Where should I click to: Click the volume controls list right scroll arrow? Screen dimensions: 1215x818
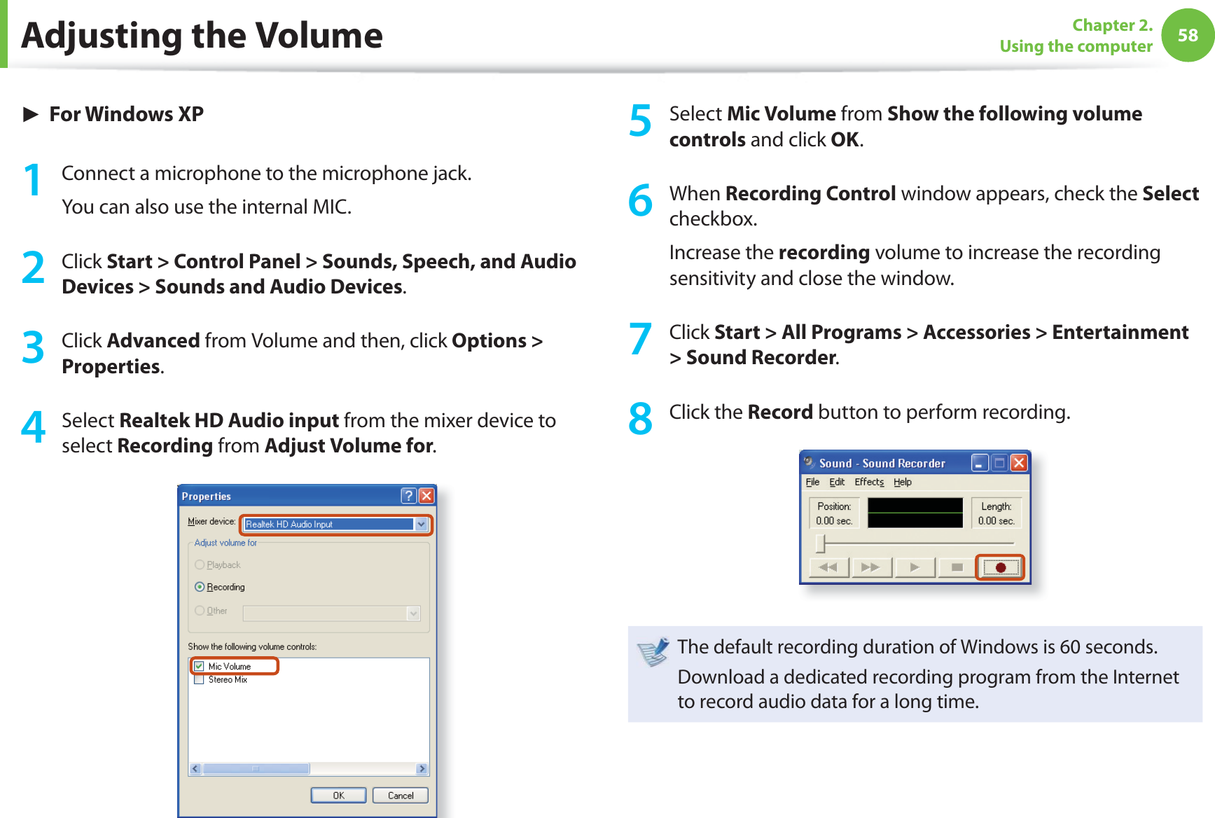pyautogui.click(x=422, y=769)
